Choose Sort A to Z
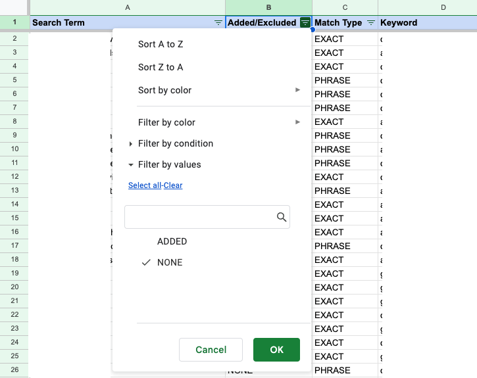This screenshot has width=477, height=378. [x=161, y=44]
